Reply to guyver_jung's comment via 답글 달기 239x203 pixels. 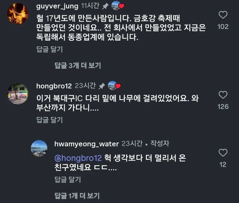49,49
